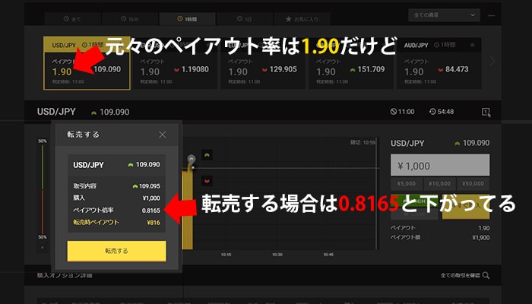
Task: Click the red down-arrow icon on chart
Action: pos(207,181)
